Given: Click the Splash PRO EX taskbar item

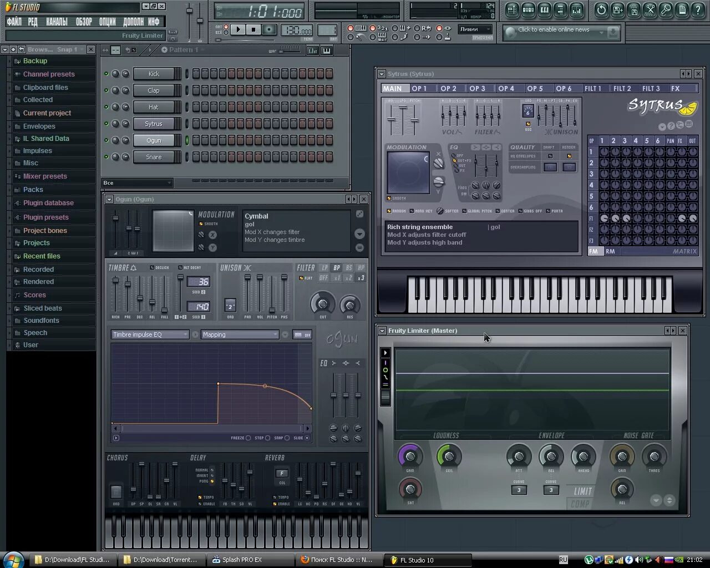Looking at the screenshot, I should tap(251, 560).
